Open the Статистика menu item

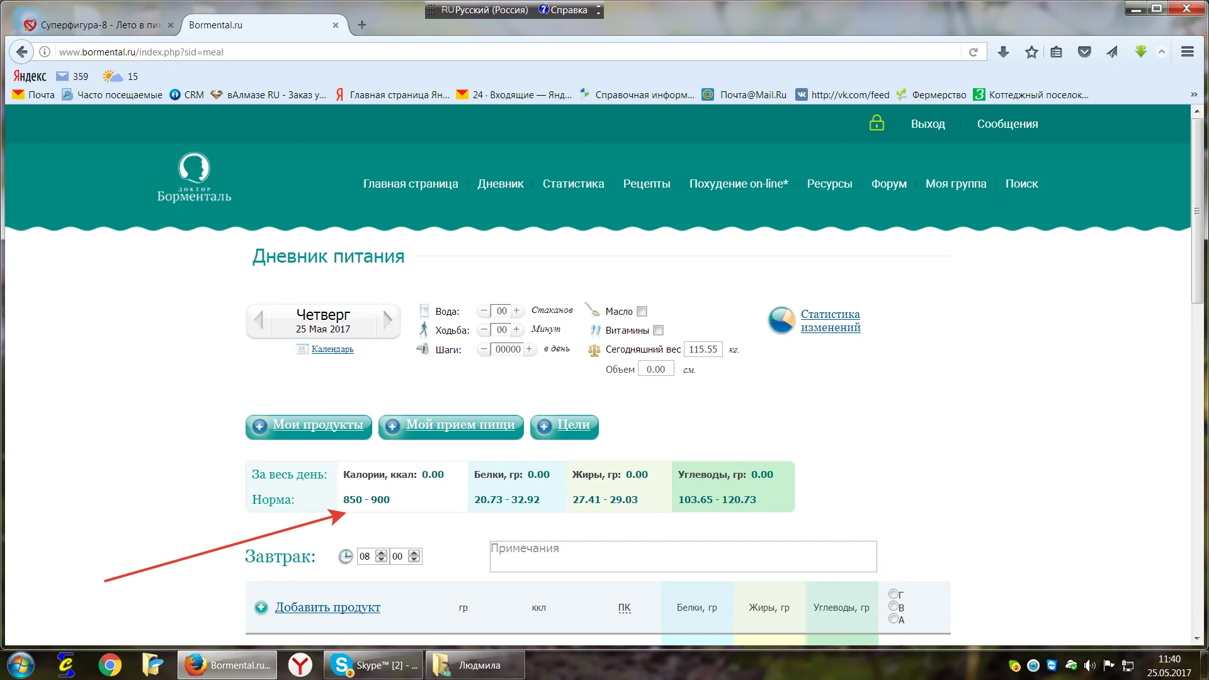[573, 184]
